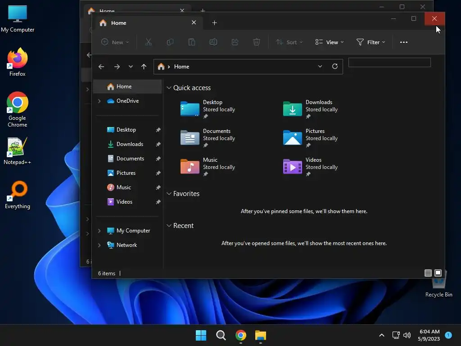This screenshot has width=461, height=346.
Task: Open My Computer desktop icon
Action: coord(18,19)
